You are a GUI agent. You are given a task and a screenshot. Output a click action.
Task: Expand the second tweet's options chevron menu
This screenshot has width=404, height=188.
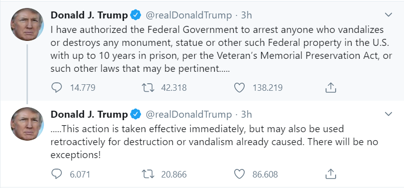(389, 114)
